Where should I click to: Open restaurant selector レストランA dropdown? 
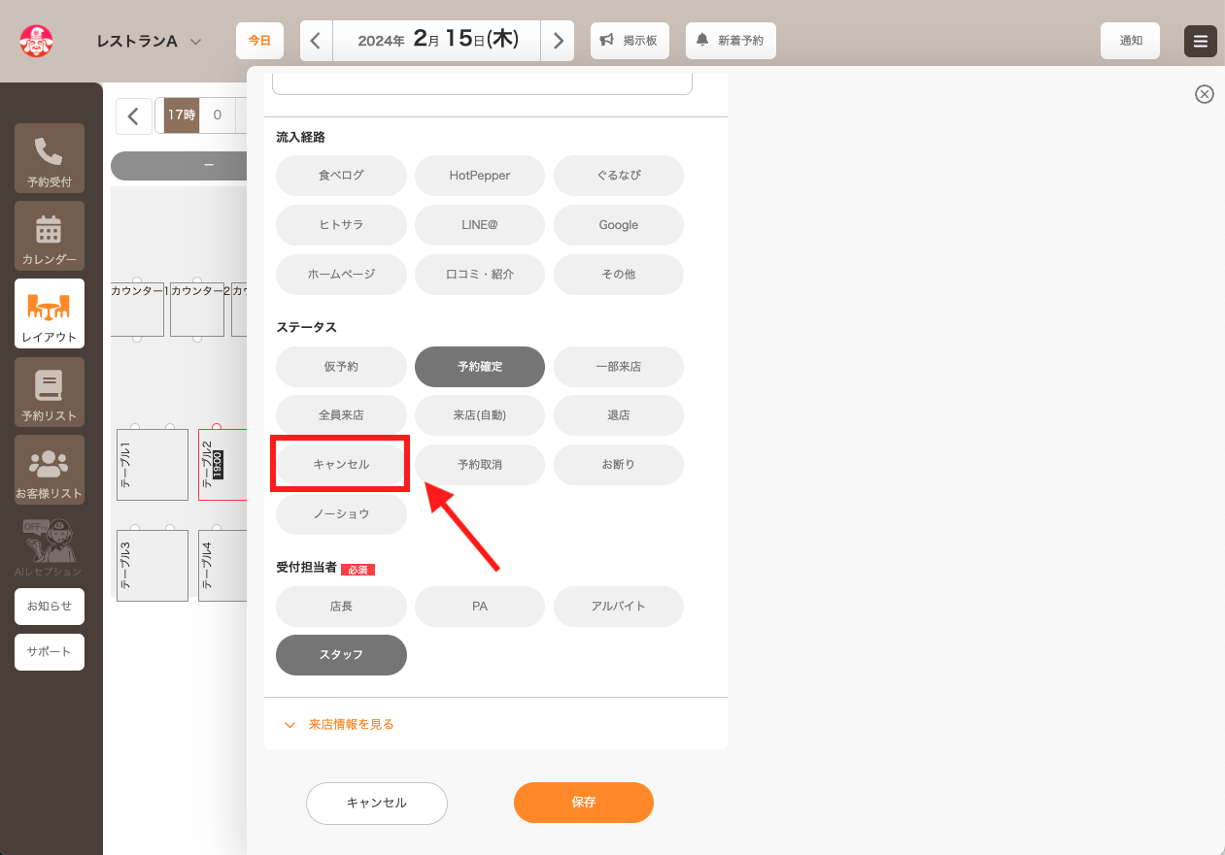click(149, 41)
